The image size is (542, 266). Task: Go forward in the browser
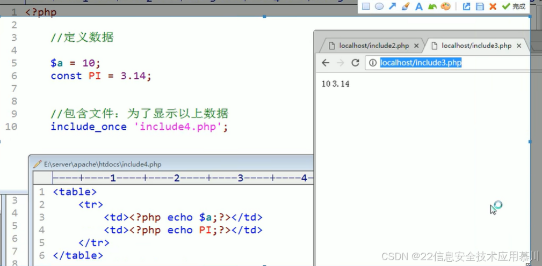341,63
